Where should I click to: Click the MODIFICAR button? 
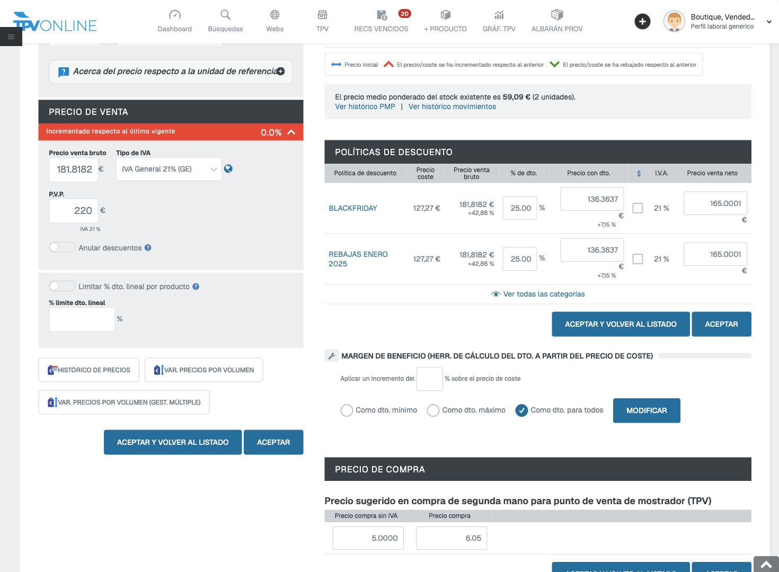click(x=647, y=410)
